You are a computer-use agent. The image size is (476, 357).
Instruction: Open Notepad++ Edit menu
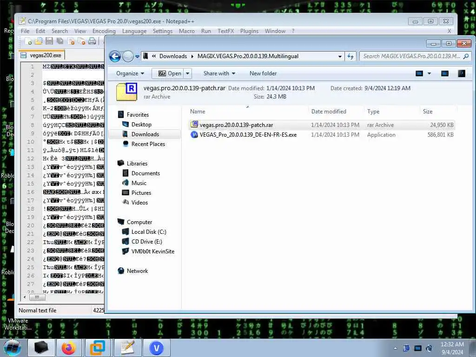pyautogui.click(x=40, y=31)
